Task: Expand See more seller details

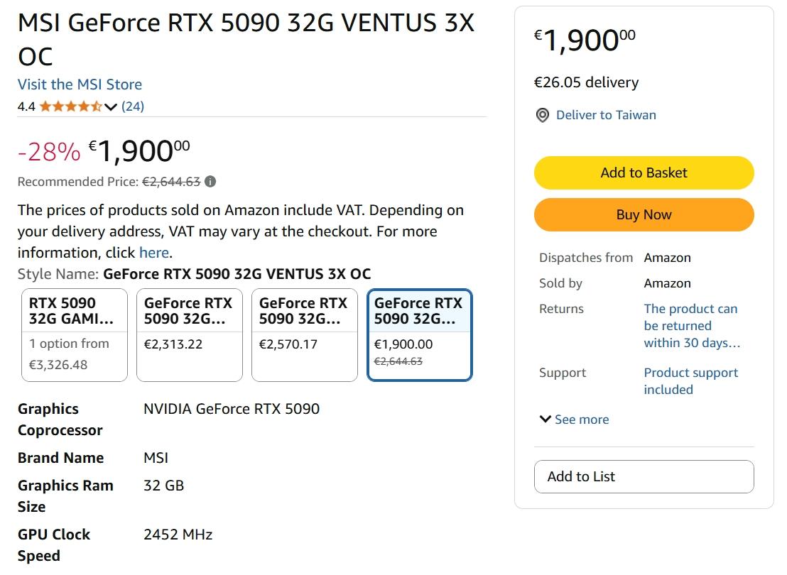Action: pos(574,420)
